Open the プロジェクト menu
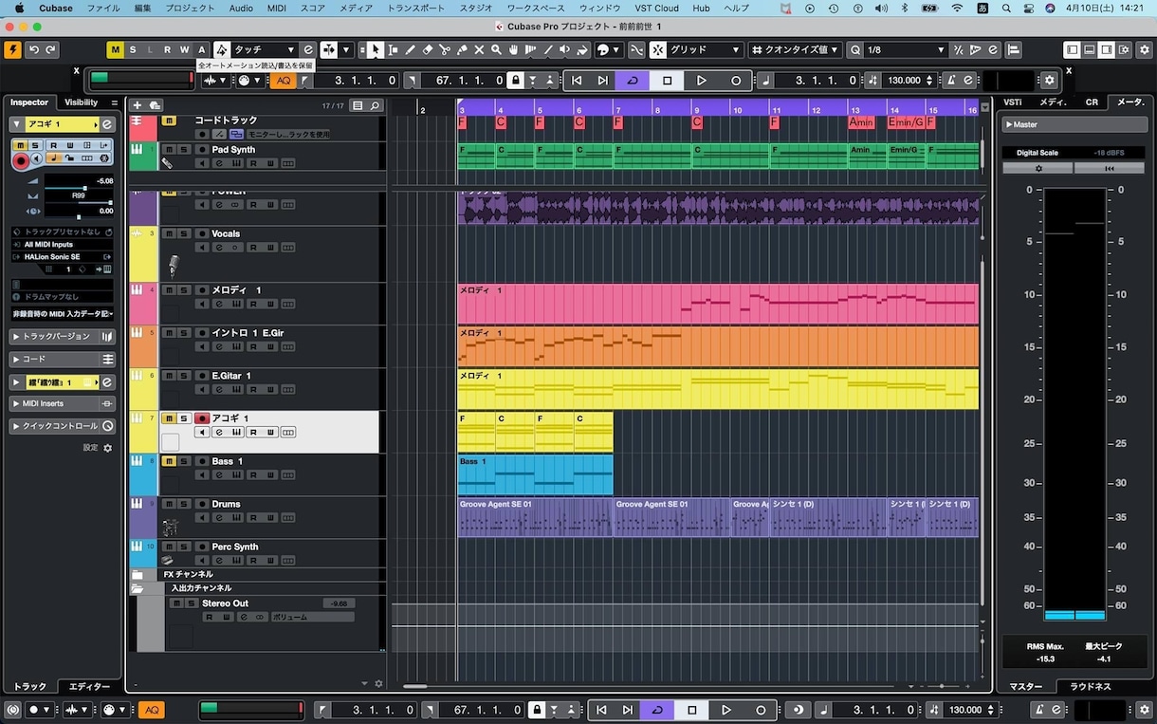This screenshot has height=724, width=1157. click(x=190, y=8)
